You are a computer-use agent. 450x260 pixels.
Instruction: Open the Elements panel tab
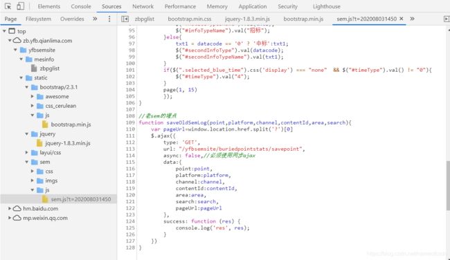coord(48,6)
